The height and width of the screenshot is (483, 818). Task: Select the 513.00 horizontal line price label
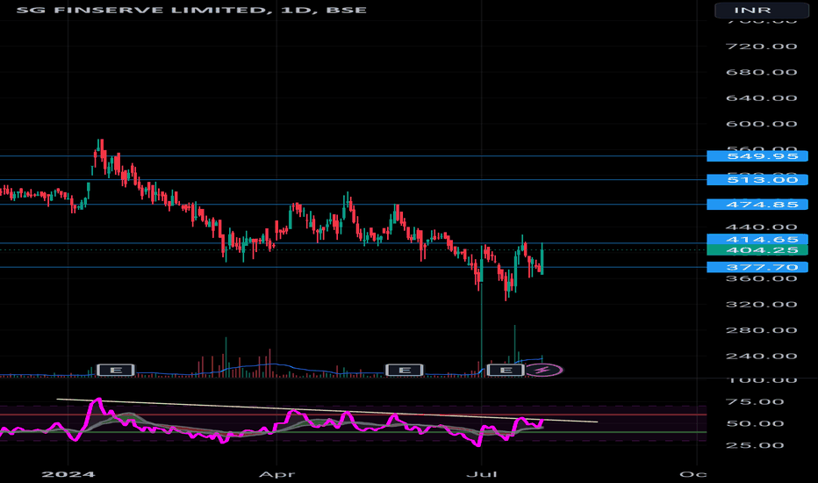coord(757,180)
